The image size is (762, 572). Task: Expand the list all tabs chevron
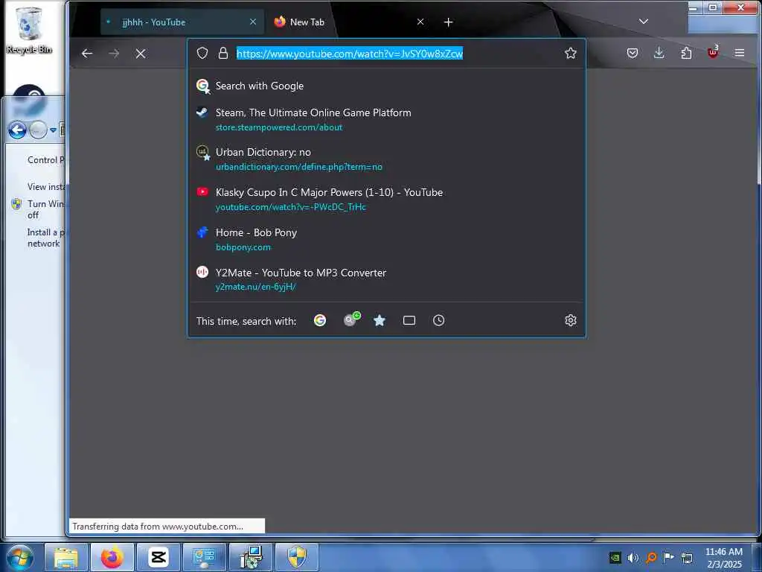[644, 22]
